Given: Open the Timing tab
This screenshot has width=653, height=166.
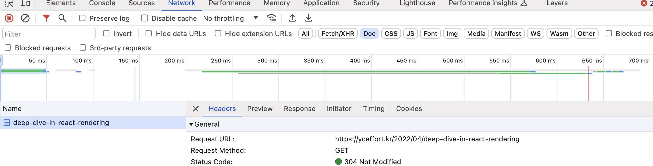Looking at the screenshot, I should [374, 109].
